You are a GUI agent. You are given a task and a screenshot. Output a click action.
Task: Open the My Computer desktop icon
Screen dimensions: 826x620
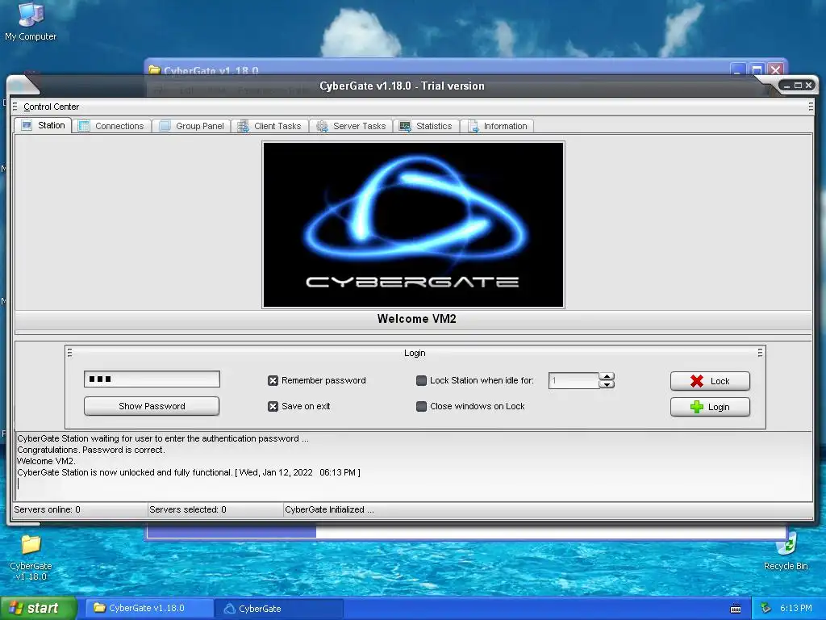(x=31, y=21)
